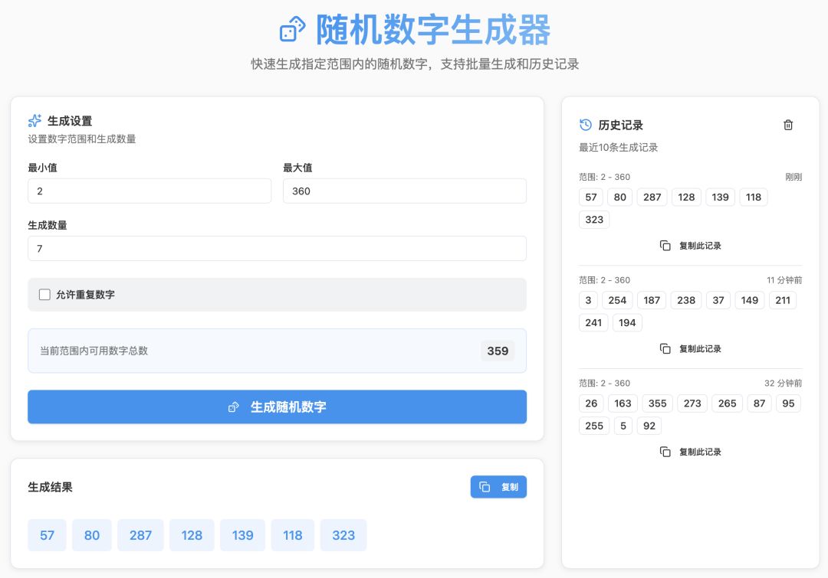Click result chip 139 under 生成结果
828x578 pixels.
click(x=242, y=535)
